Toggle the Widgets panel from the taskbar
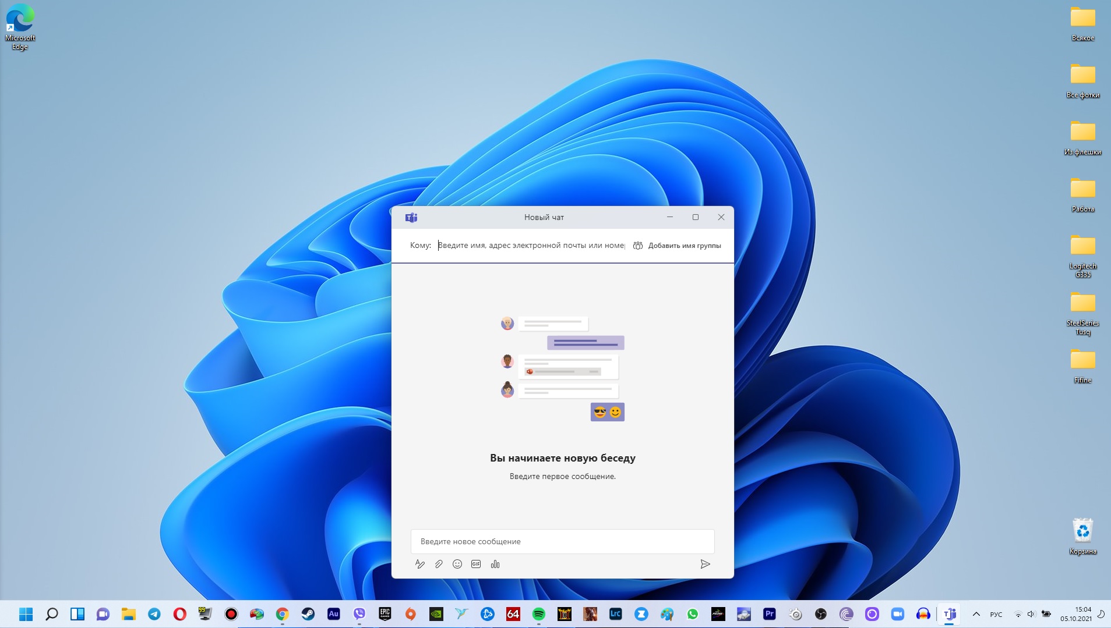 (77, 614)
